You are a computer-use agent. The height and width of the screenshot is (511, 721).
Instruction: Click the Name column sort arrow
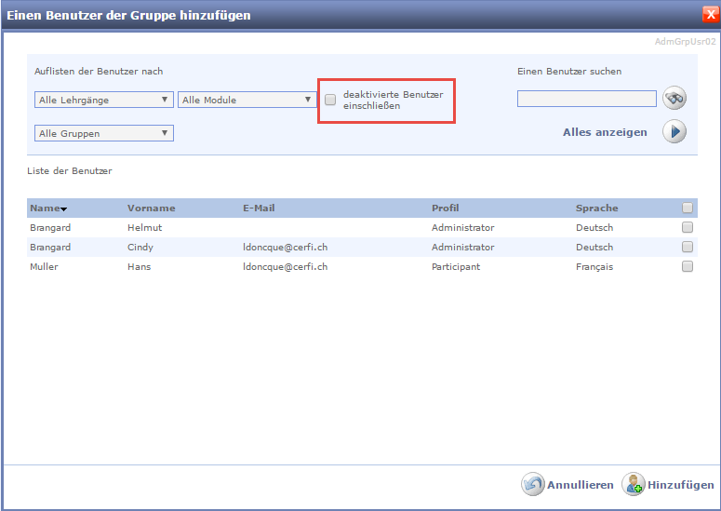[x=64, y=209]
